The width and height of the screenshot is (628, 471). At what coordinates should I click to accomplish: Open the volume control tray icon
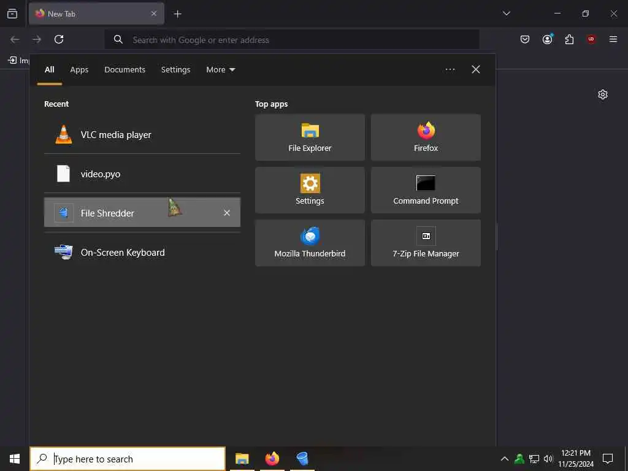coord(548,459)
